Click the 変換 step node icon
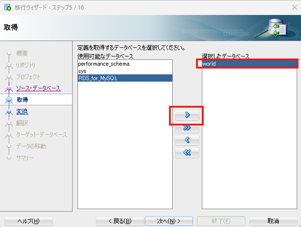 pos(9,112)
